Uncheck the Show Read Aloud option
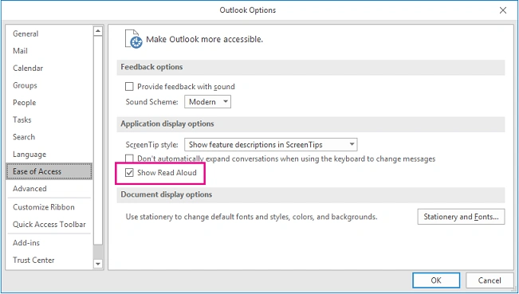This screenshot has width=519, height=294. 129,173
